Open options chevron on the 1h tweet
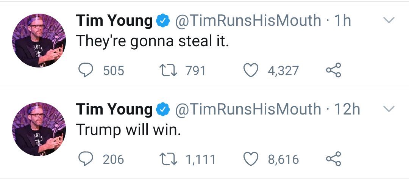Image resolution: width=409 pixels, height=182 pixels. click(389, 20)
